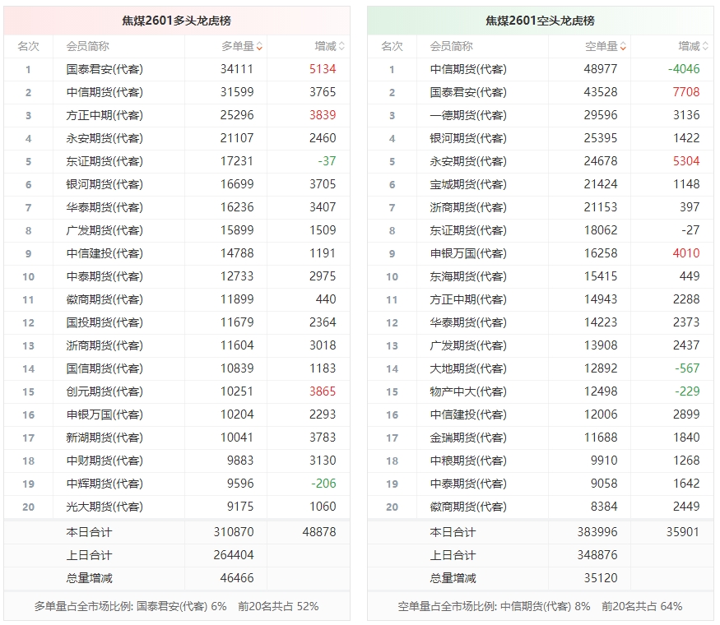
Task: Click green value -4046
Action: point(684,69)
